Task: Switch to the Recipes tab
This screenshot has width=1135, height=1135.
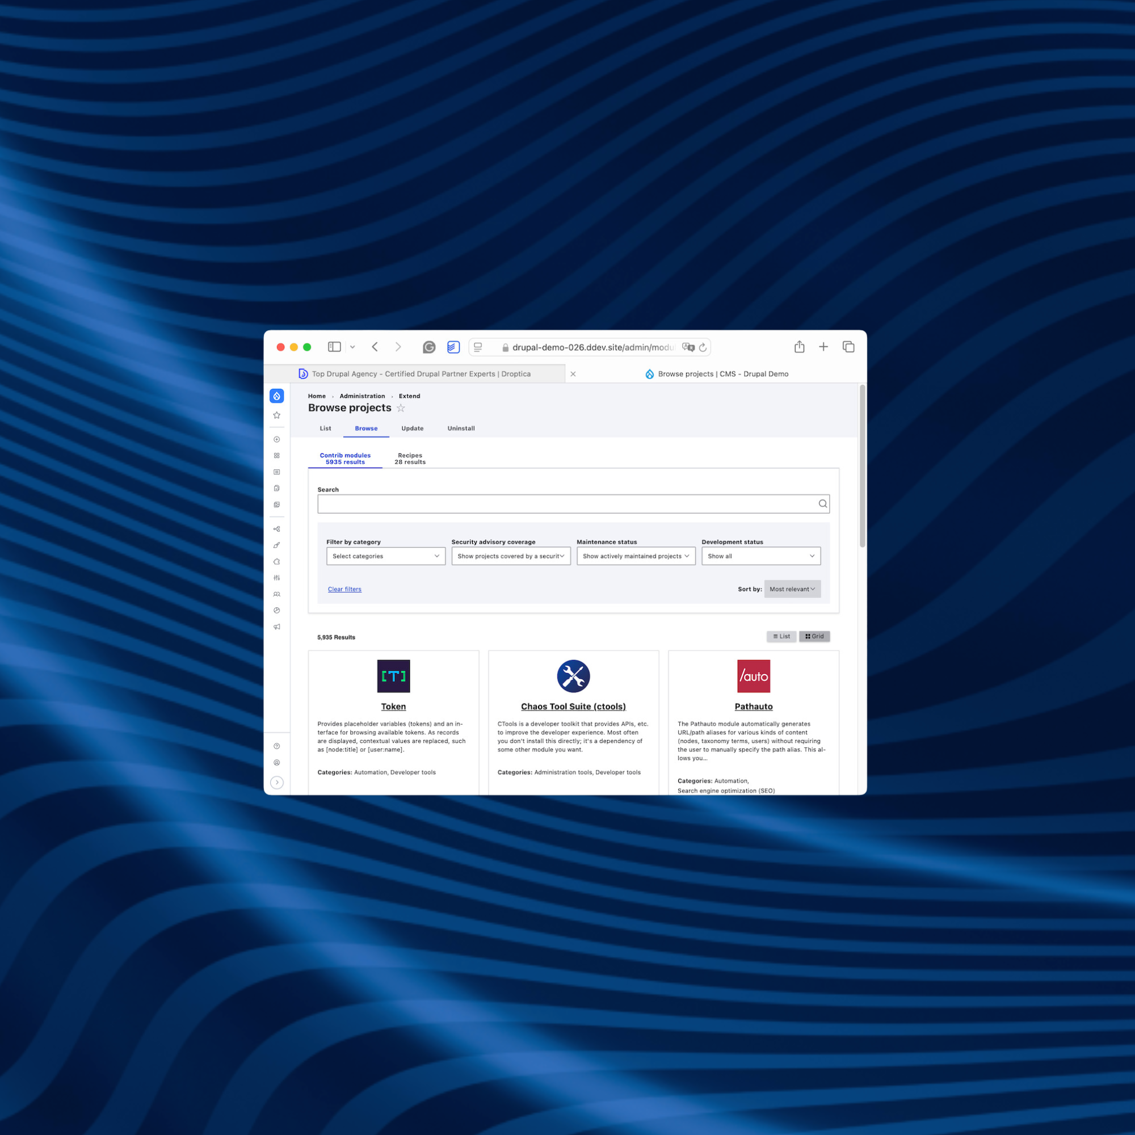Action: click(410, 459)
